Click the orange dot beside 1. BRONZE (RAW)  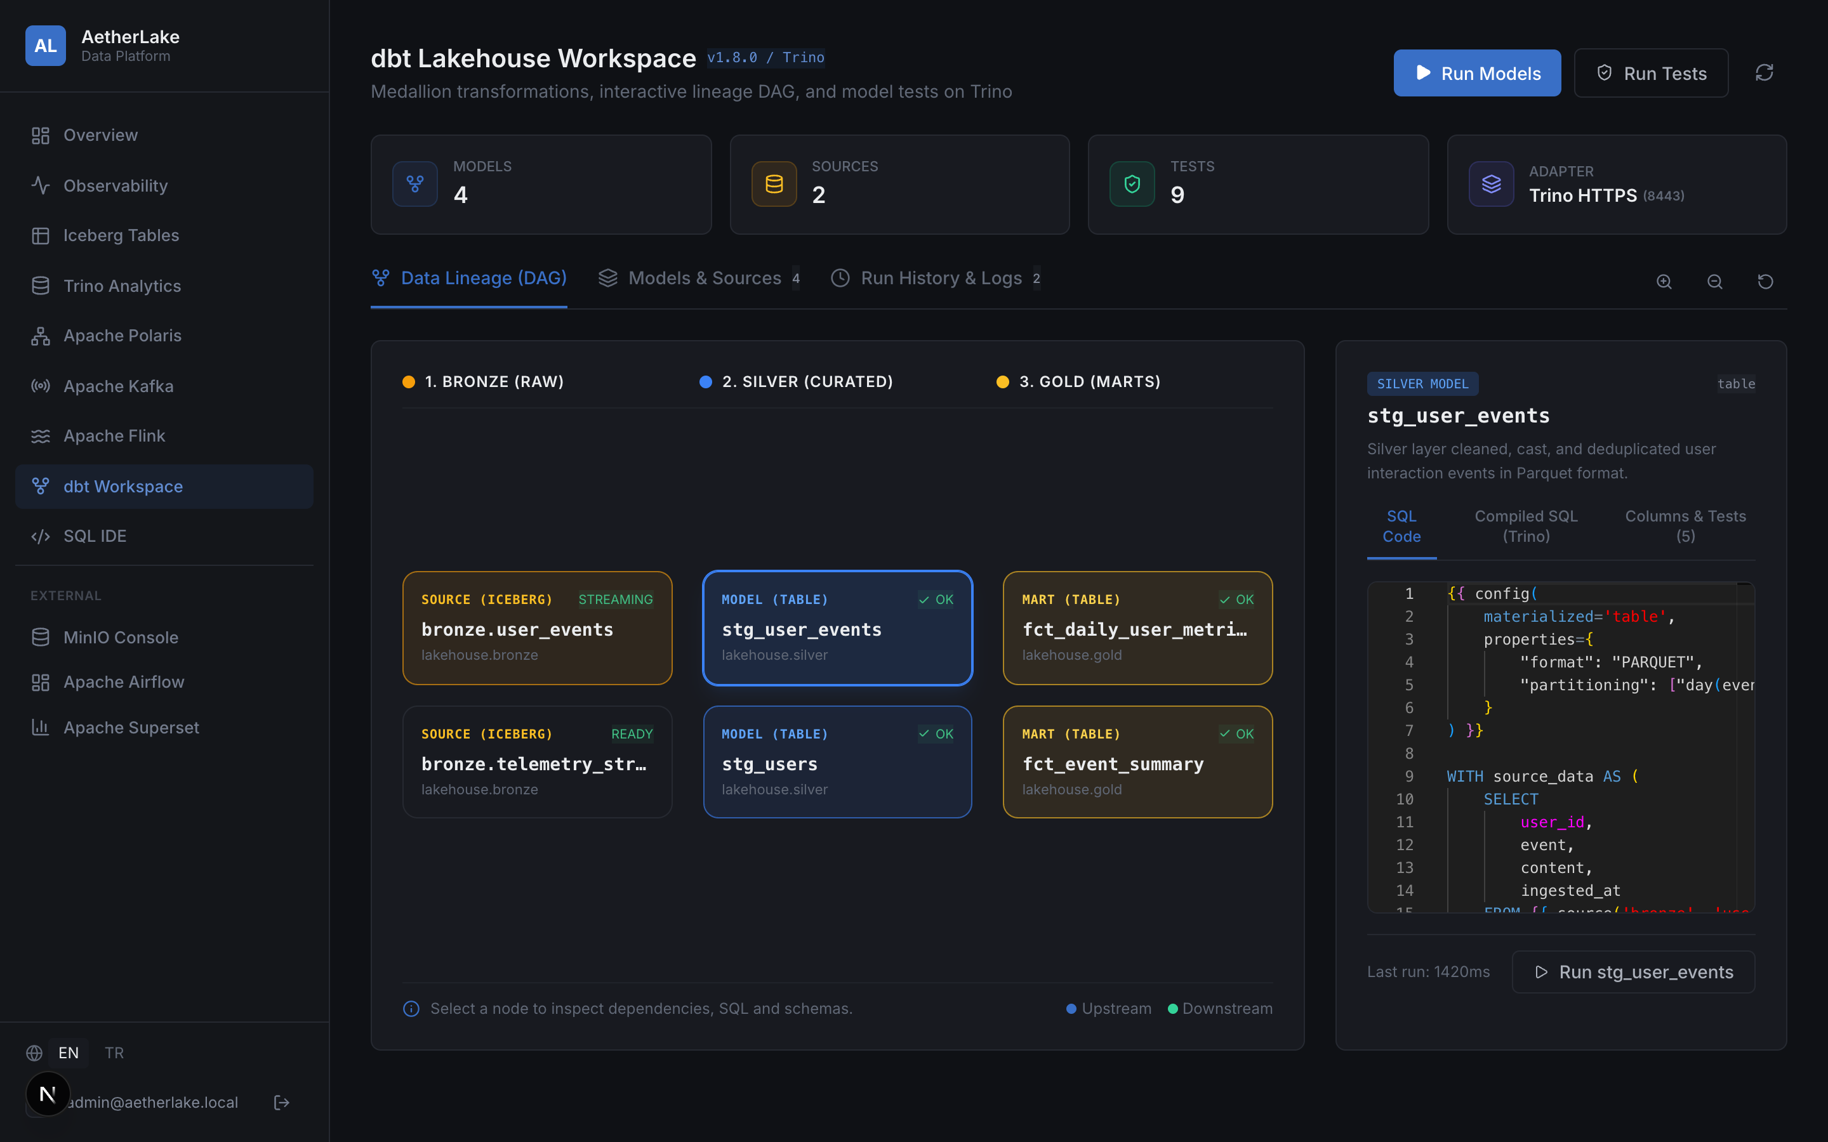pos(409,381)
